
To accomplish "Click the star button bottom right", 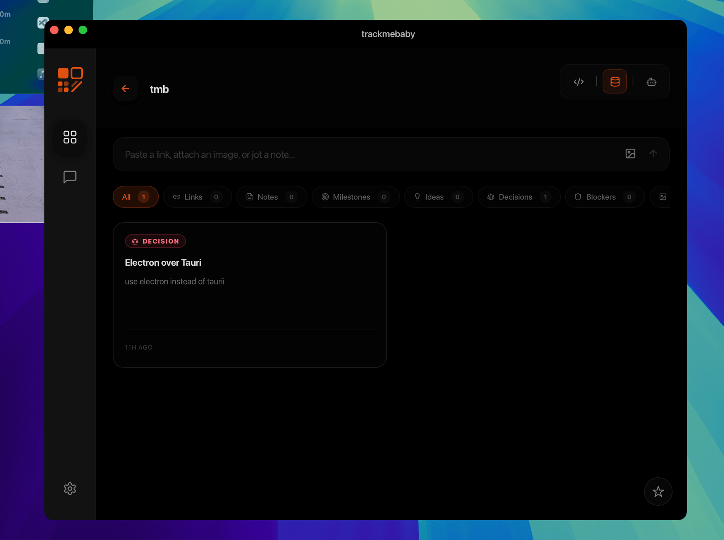I will point(658,491).
